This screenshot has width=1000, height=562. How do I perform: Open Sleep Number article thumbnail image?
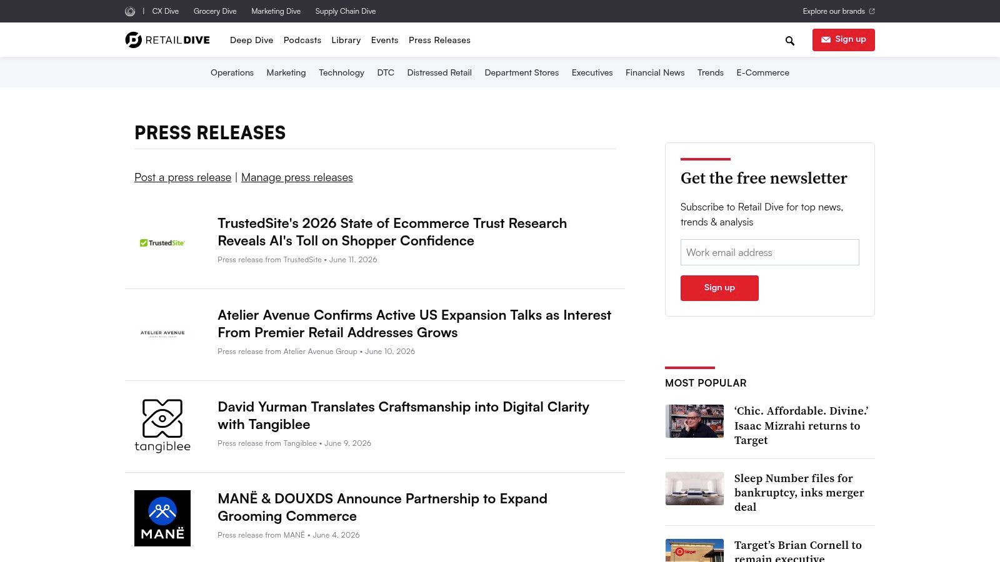click(694, 488)
